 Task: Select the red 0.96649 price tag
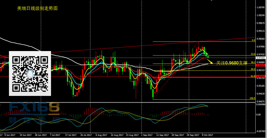260,65
